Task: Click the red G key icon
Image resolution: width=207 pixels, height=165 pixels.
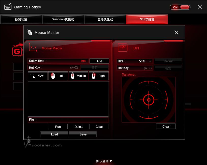Action: pyautogui.click(x=17, y=51)
